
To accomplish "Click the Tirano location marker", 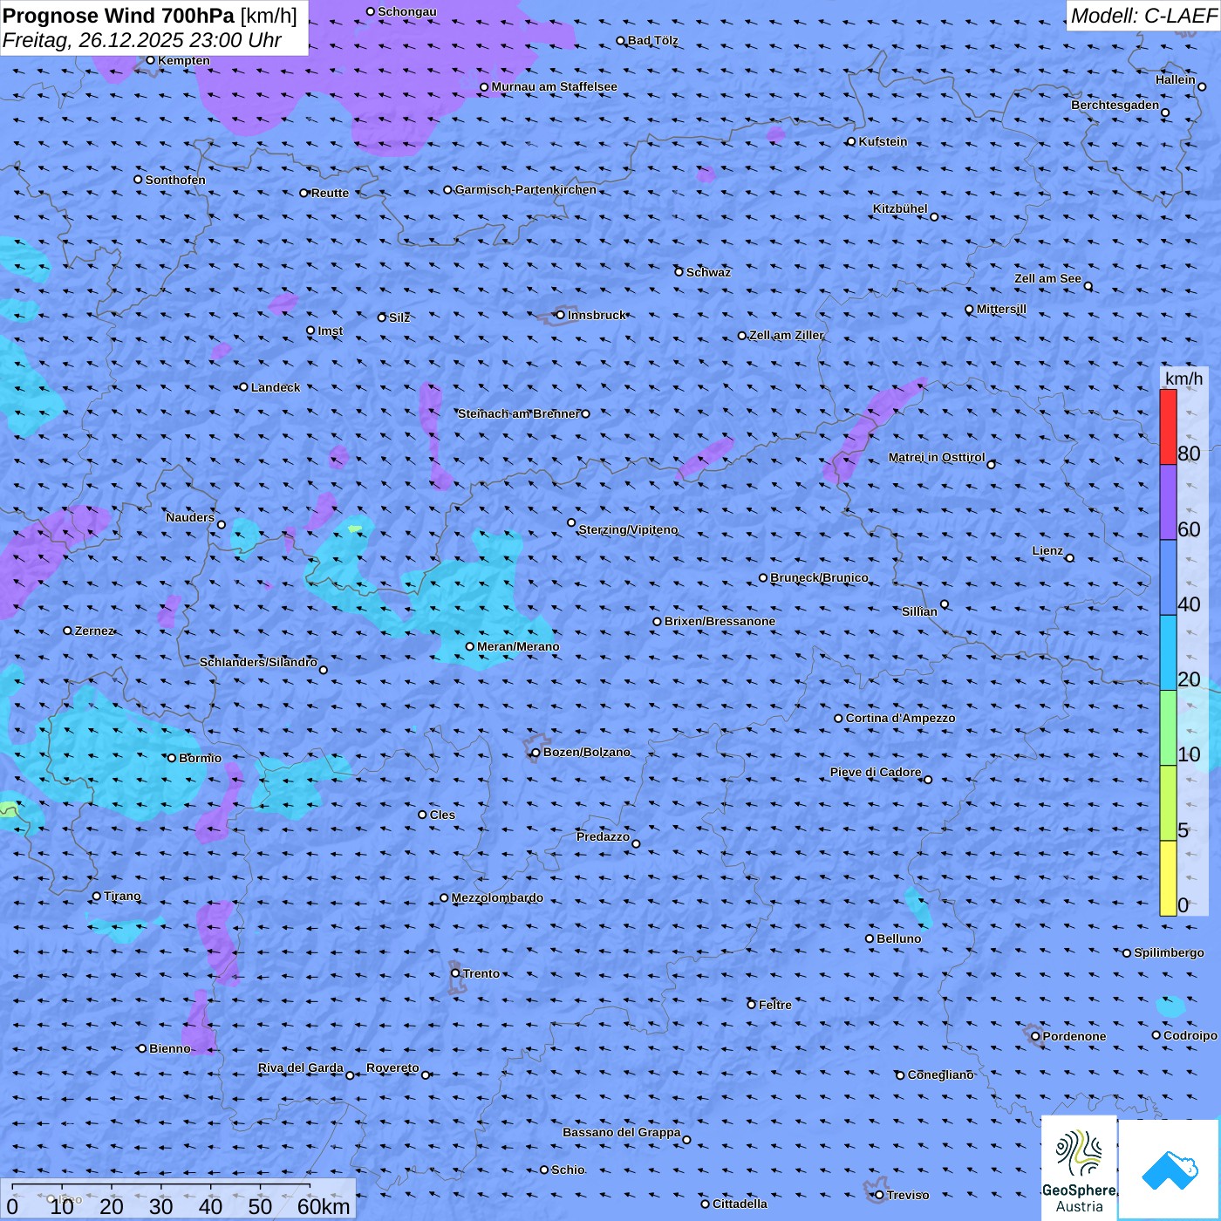I will pyautogui.click(x=97, y=896).
